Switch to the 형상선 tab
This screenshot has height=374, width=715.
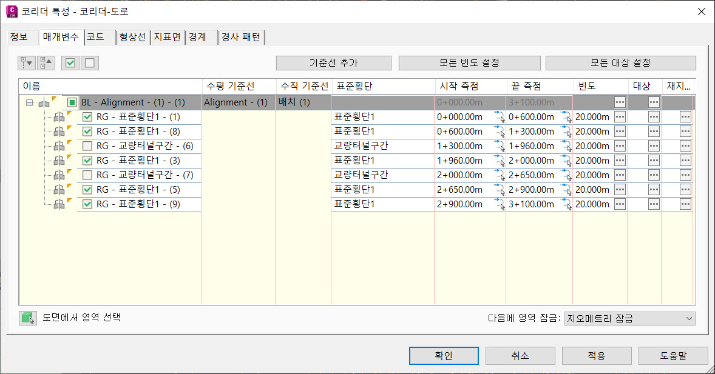pos(132,37)
